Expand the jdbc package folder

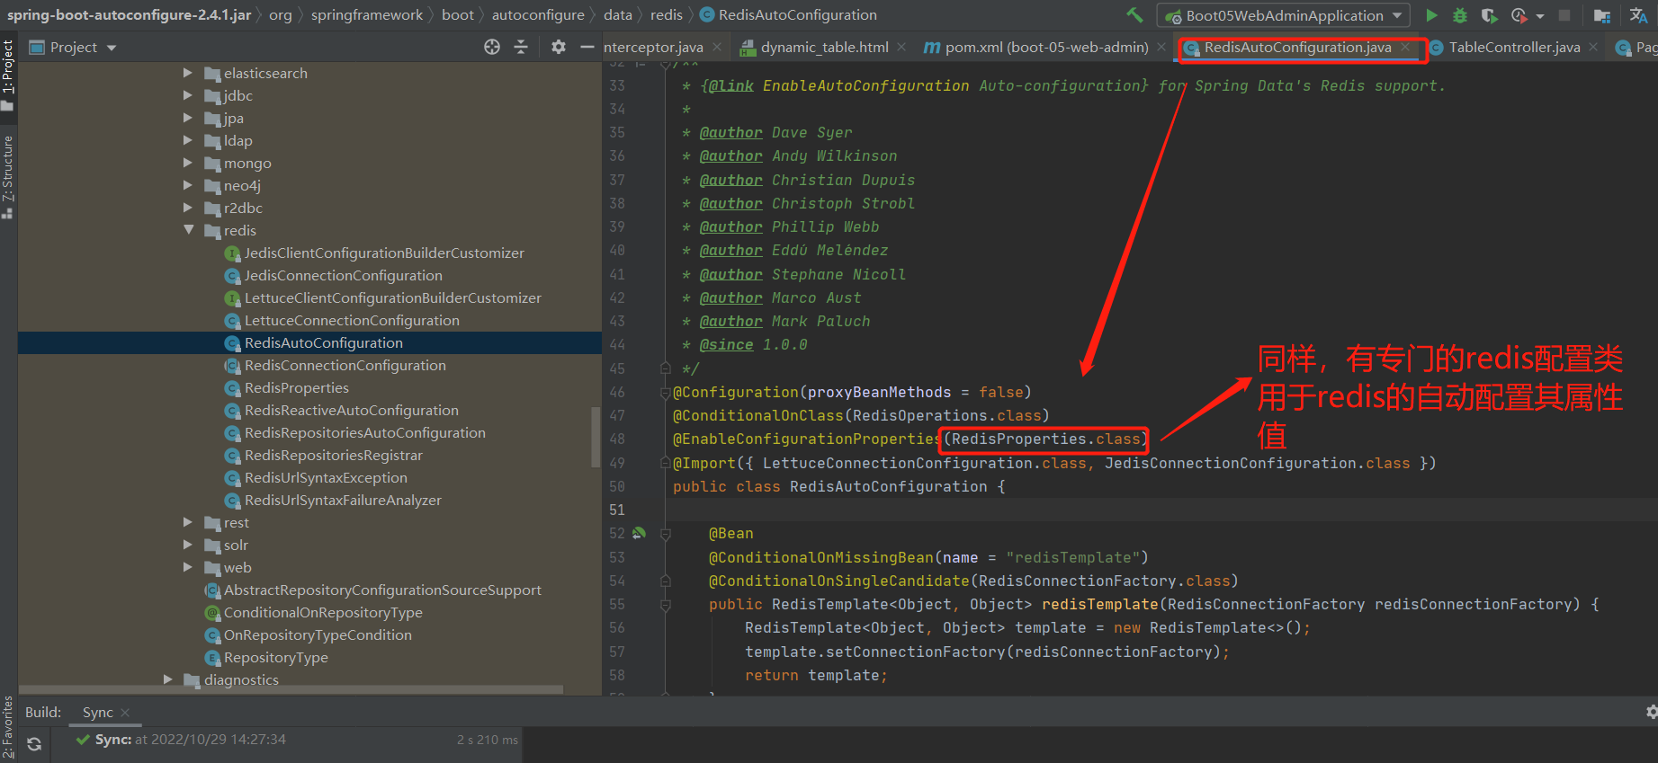pos(188,95)
